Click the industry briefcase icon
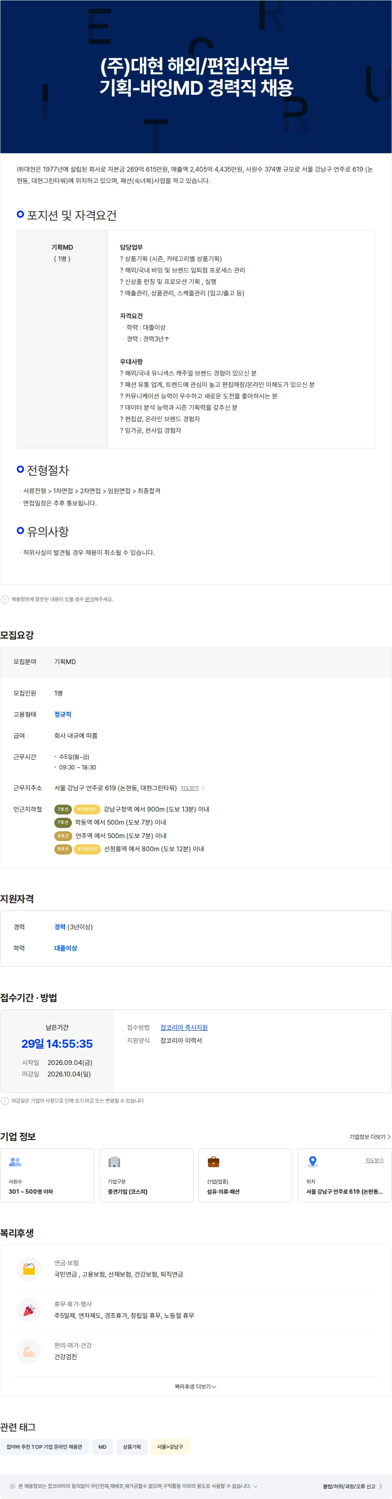The width and height of the screenshot is (392, 1499). click(214, 1161)
